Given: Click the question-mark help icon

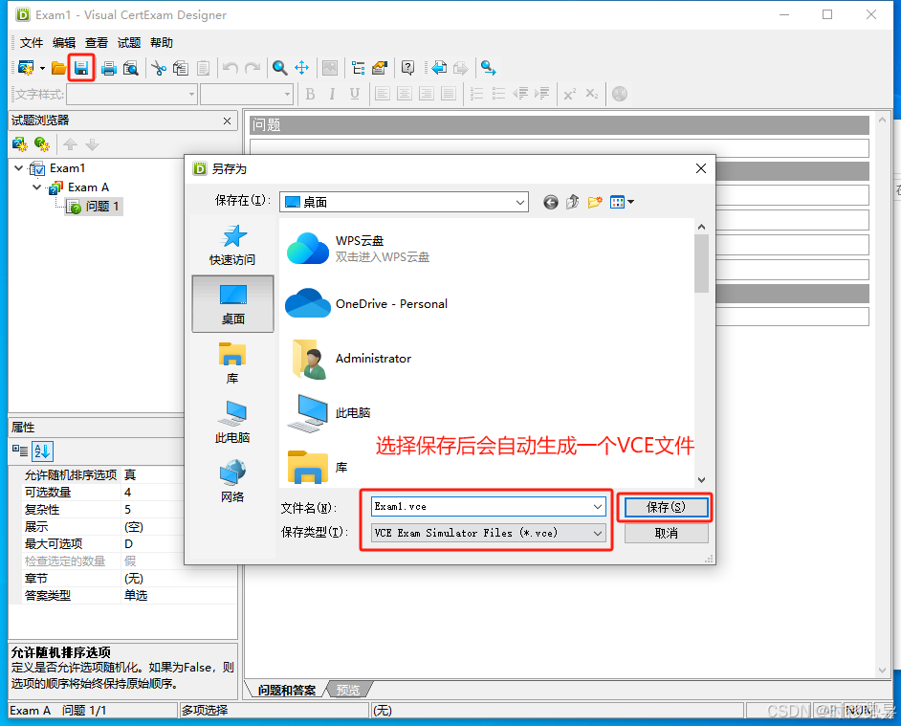Looking at the screenshot, I should click(407, 68).
